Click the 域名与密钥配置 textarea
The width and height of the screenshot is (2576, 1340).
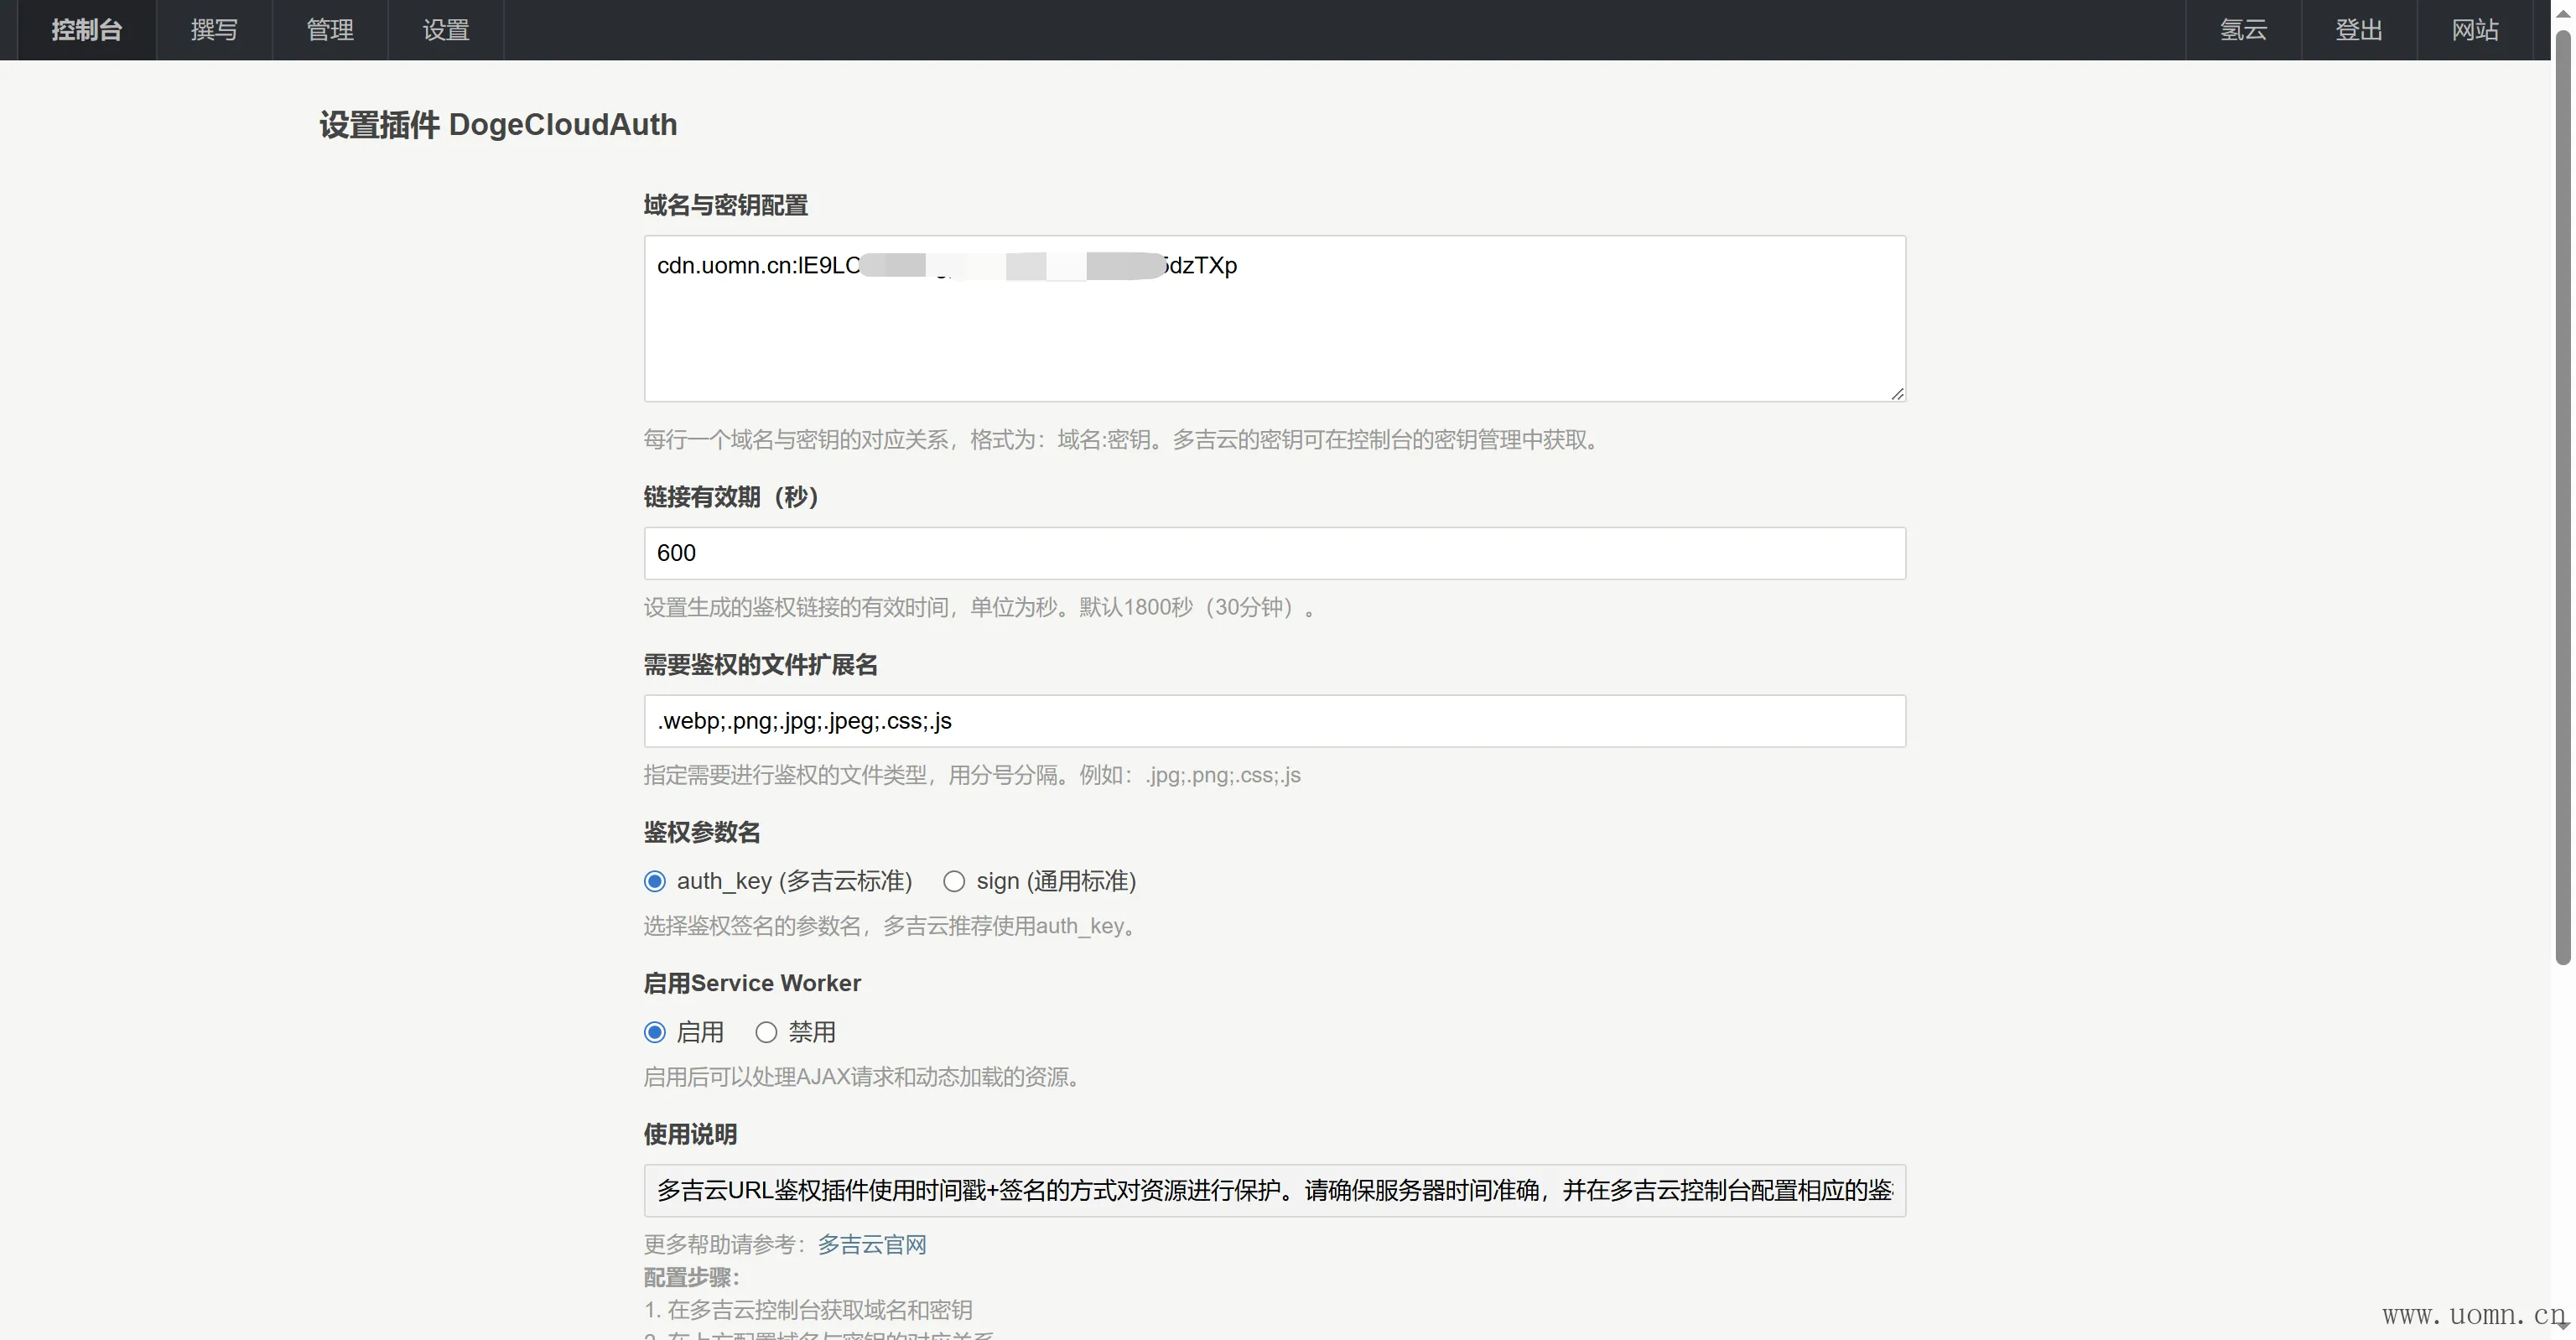pyautogui.click(x=1274, y=330)
